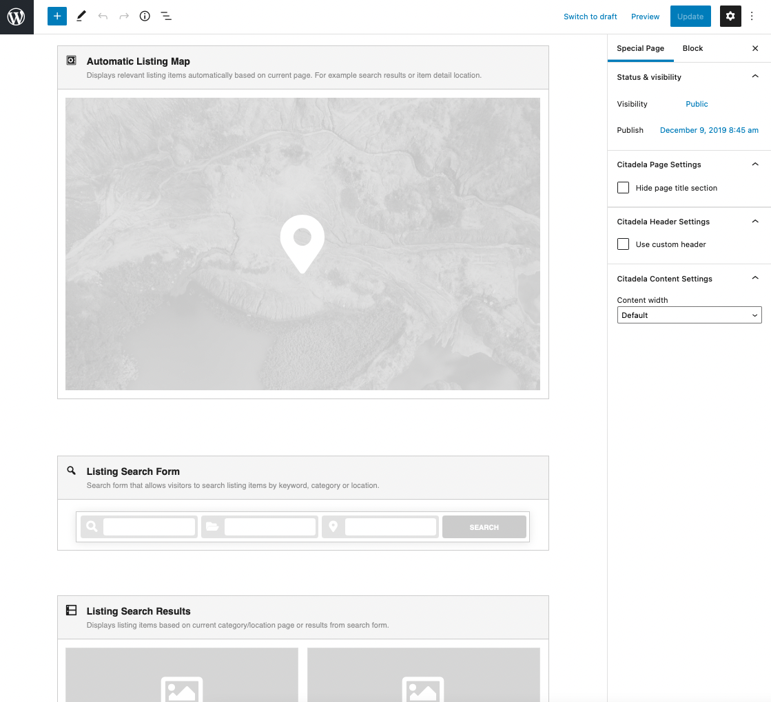This screenshot has height=702, width=771.
Task: Switch to the Block tab
Action: tap(692, 48)
